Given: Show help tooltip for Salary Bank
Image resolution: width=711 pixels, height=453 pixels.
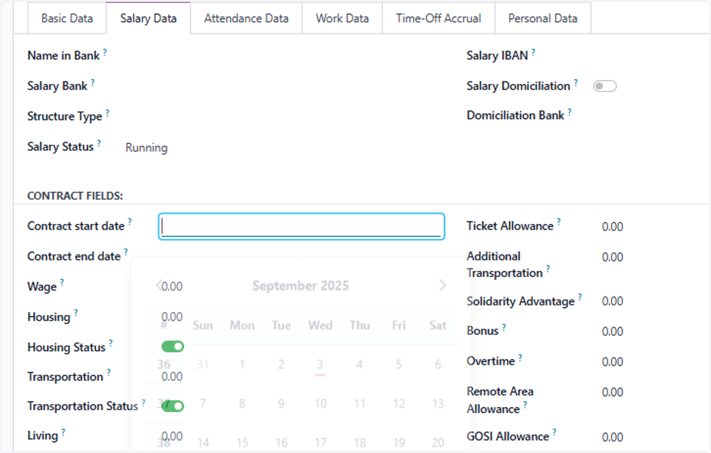Looking at the screenshot, I should tap(92, 83).
